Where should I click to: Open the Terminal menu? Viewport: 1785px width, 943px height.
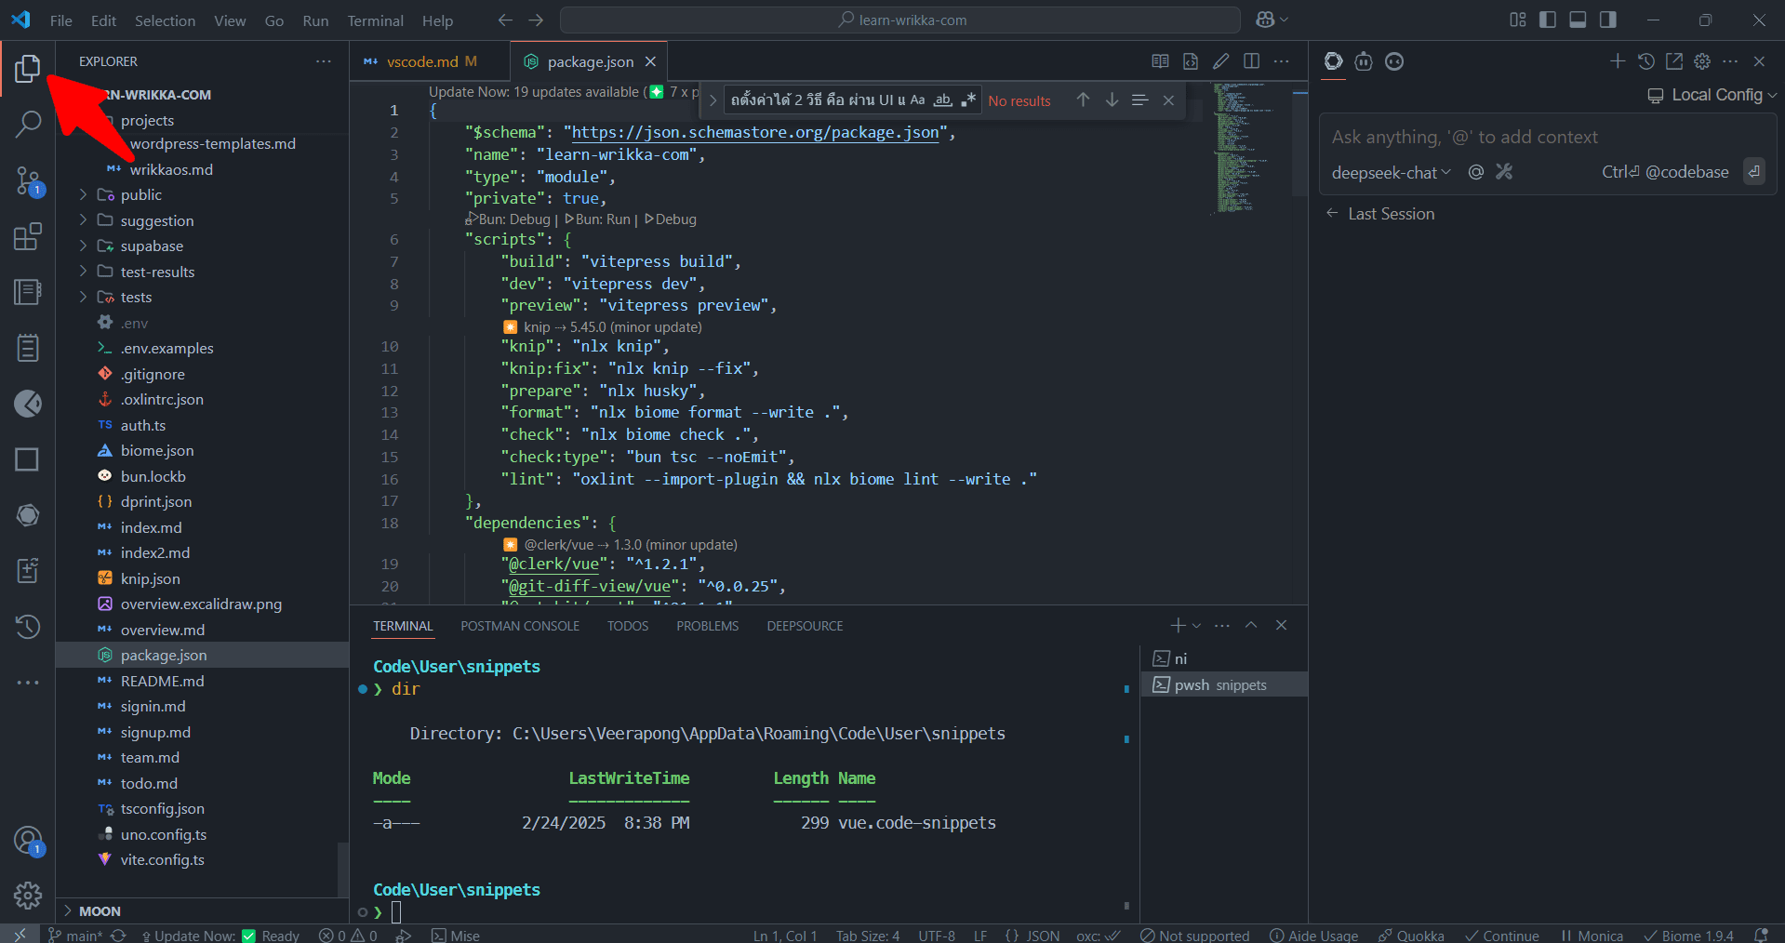coord(375,20)
